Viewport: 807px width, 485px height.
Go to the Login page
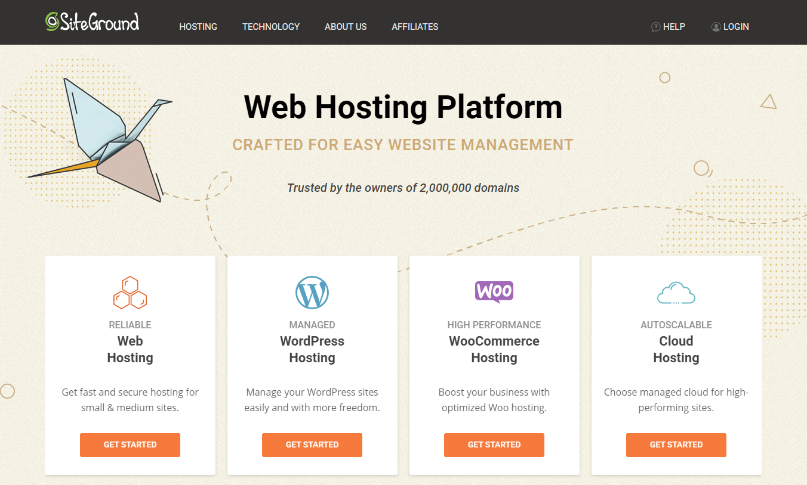point(736,27)
